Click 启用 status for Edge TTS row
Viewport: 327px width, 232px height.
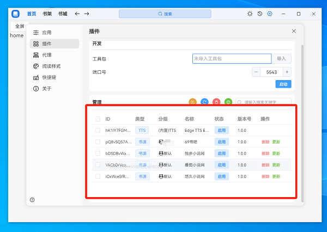pyautogui.click(x=222, y=130)
